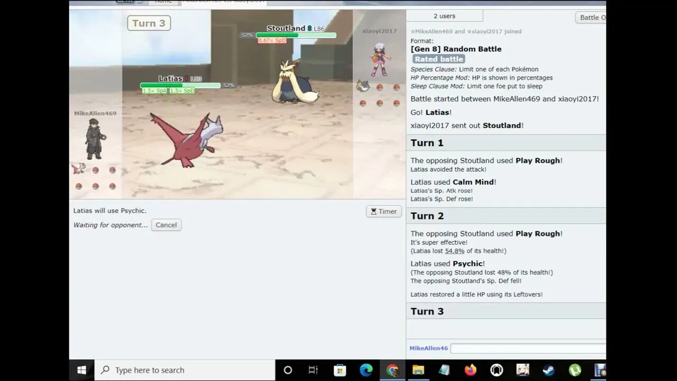Click the 1.5× SpD boost badge
The height and width of the screenshot is (381, 677).
pos(181,91)
